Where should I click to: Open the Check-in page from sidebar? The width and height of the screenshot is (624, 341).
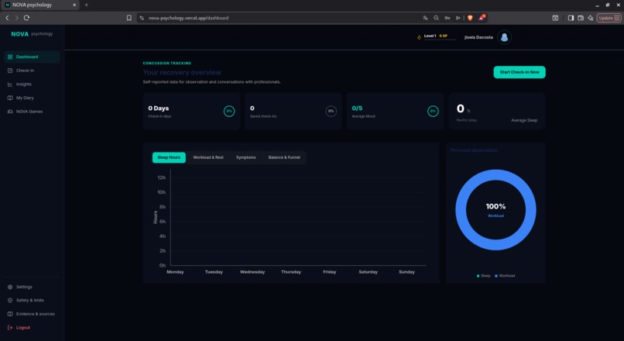coord(32,71)
